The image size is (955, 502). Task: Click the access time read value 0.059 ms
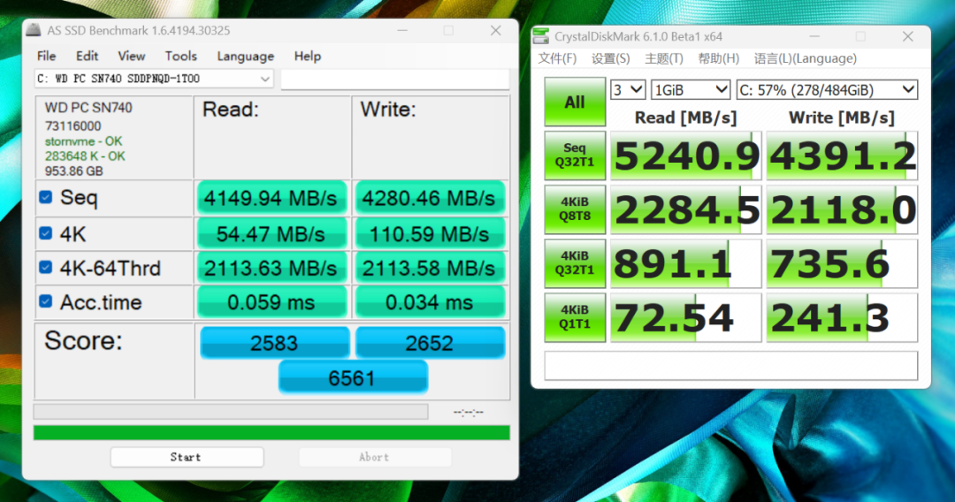271,302
